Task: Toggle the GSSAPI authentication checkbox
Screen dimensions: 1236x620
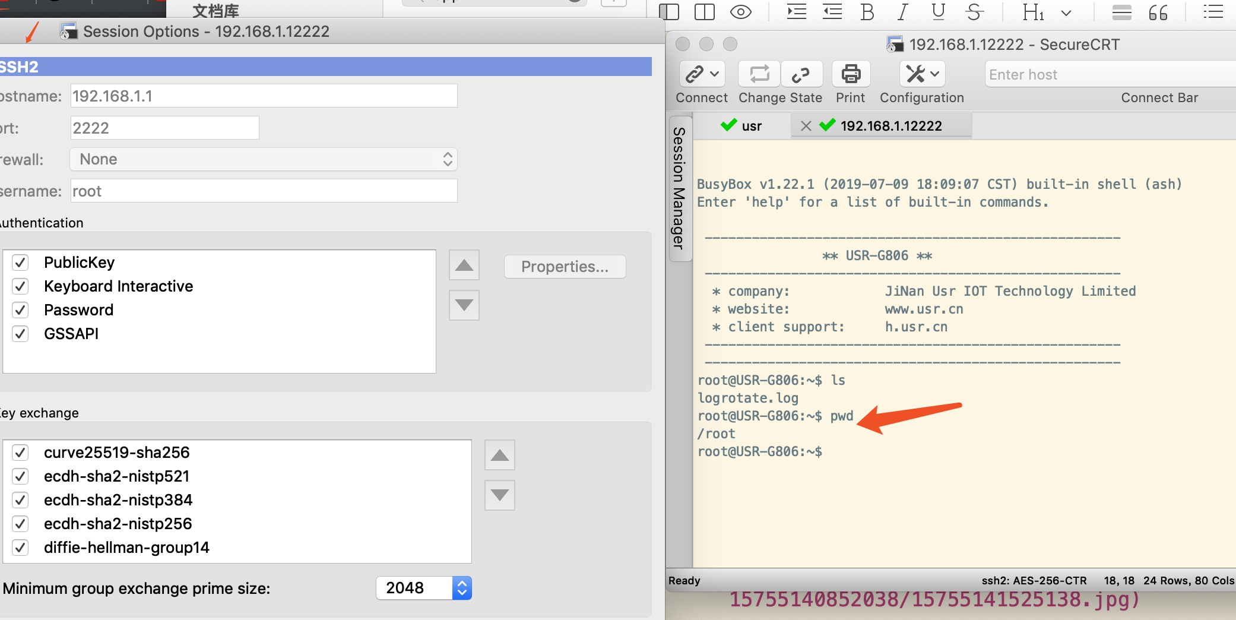Action: (20, 334)
